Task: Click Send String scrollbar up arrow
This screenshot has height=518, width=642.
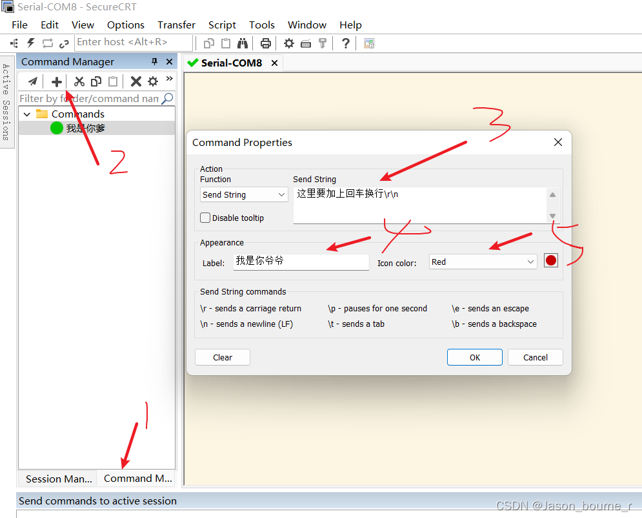Action: tap(552, 194)
